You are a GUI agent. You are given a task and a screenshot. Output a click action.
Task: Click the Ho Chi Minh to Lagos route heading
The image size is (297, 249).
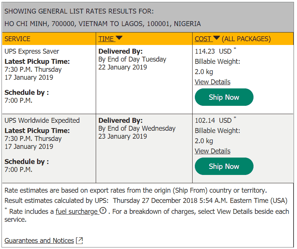coord(103,24)
